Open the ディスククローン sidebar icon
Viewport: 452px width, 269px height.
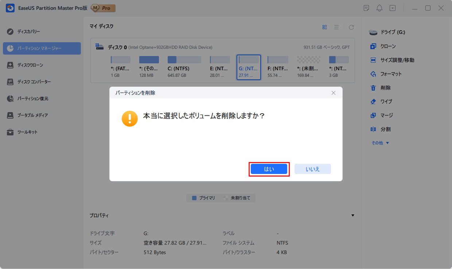pyautogui.click(x=10, y=65)
